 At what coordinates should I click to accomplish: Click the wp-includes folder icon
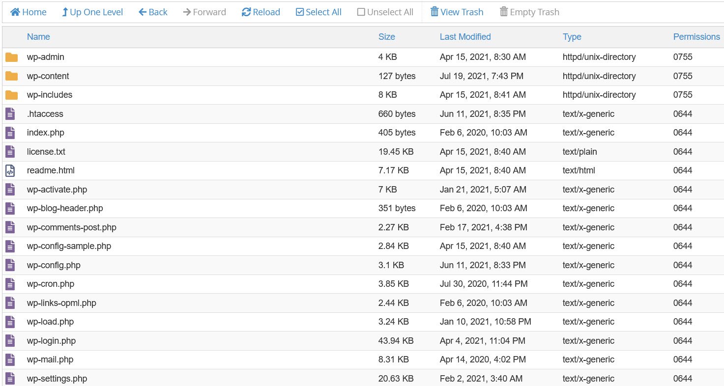coord(11,95)
